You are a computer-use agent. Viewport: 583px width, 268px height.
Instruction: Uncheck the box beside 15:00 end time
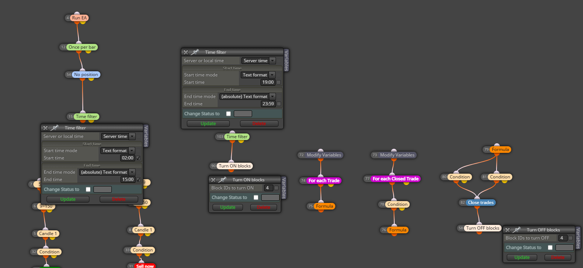coord(138,180)
